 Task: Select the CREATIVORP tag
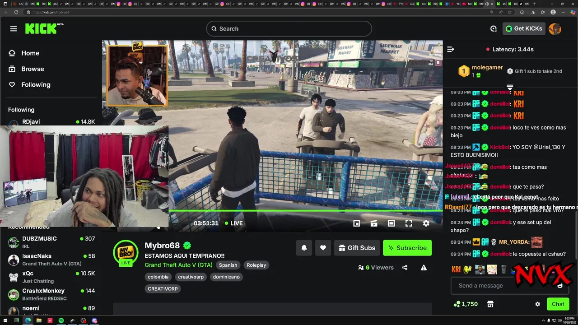[163, 289]
